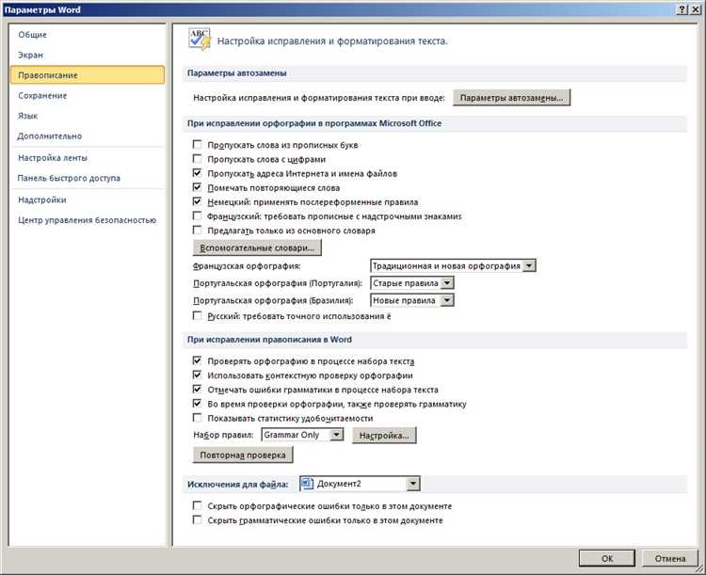Disable Отмечать ошибки грамматики в процессе набора
Image resolution: width=706 pixels, height=575 pixels.
pyautogui.click(x=198, y=390)
